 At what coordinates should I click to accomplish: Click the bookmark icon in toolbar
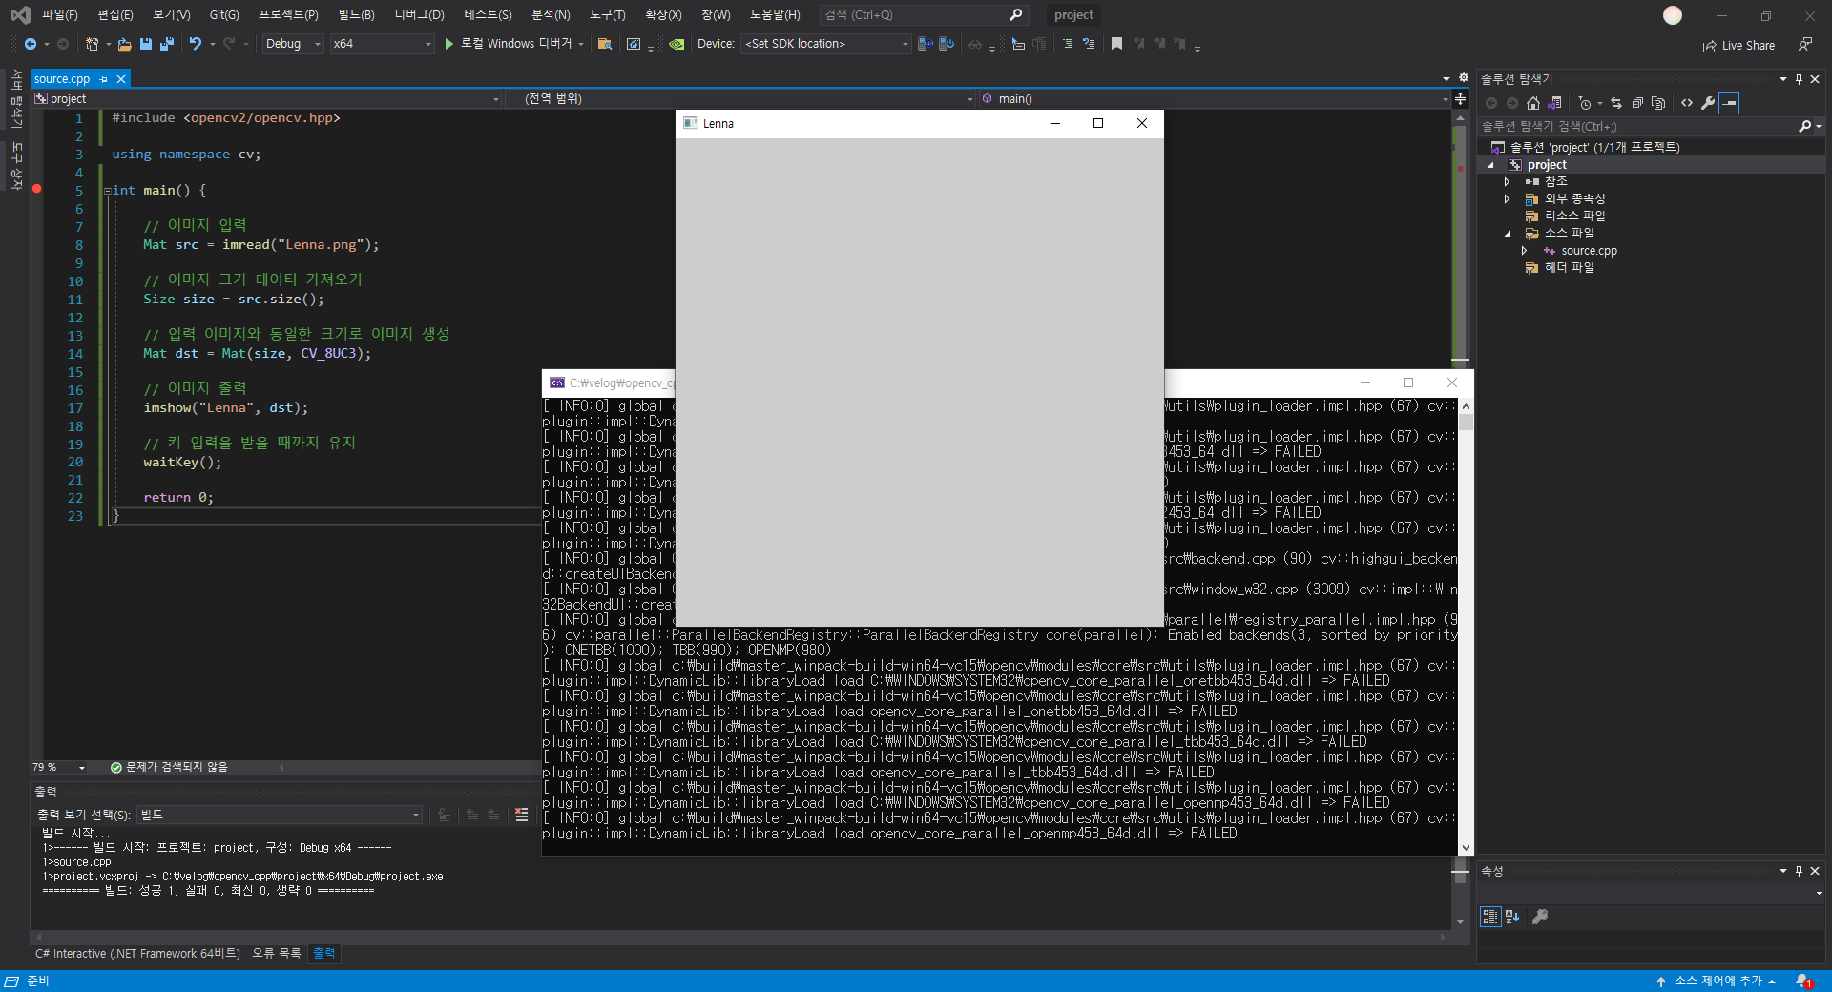pyautogui.click(x=1116, y=44)
